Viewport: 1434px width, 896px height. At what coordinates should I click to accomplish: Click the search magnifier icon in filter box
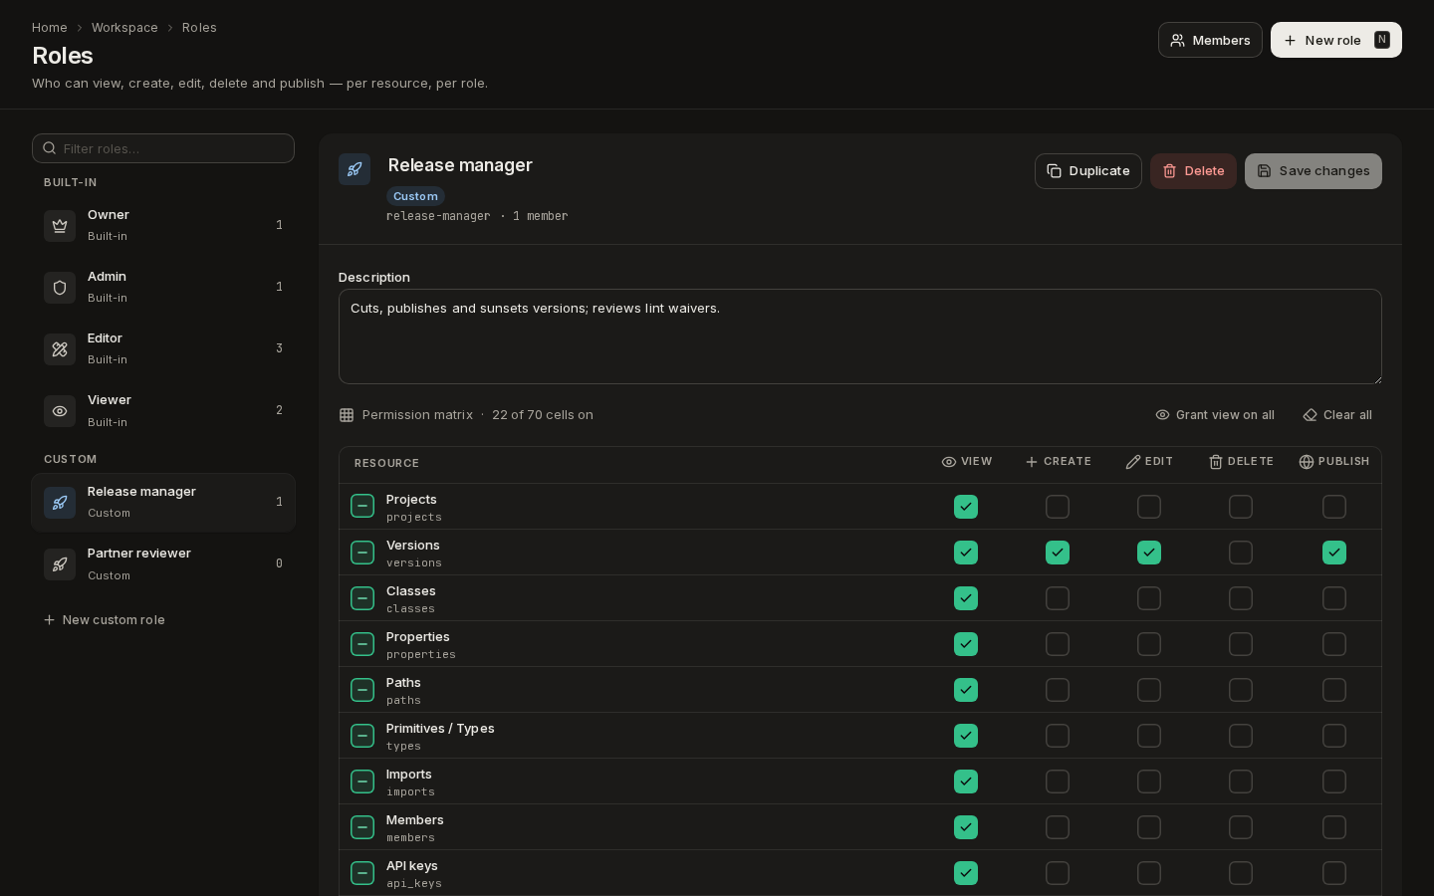pos(49,148)
